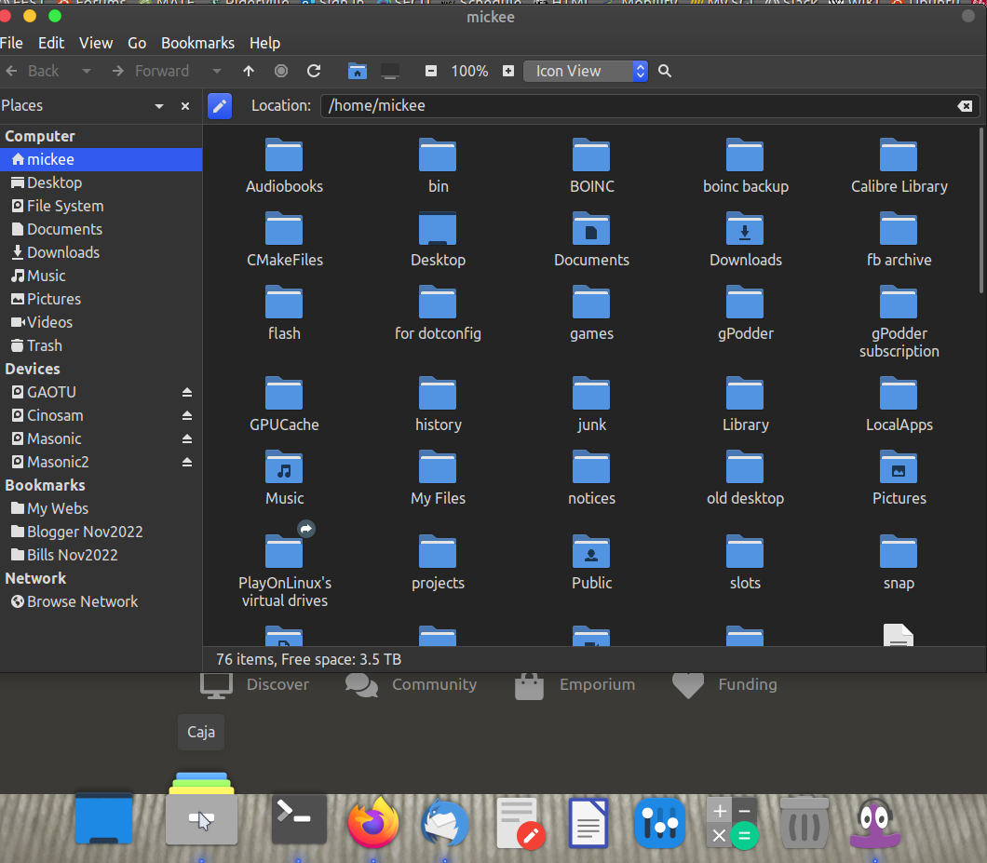This screenshot has width=987, height=863.
Task: Eject the Masonic2 device
Action: tap(187, 462)
